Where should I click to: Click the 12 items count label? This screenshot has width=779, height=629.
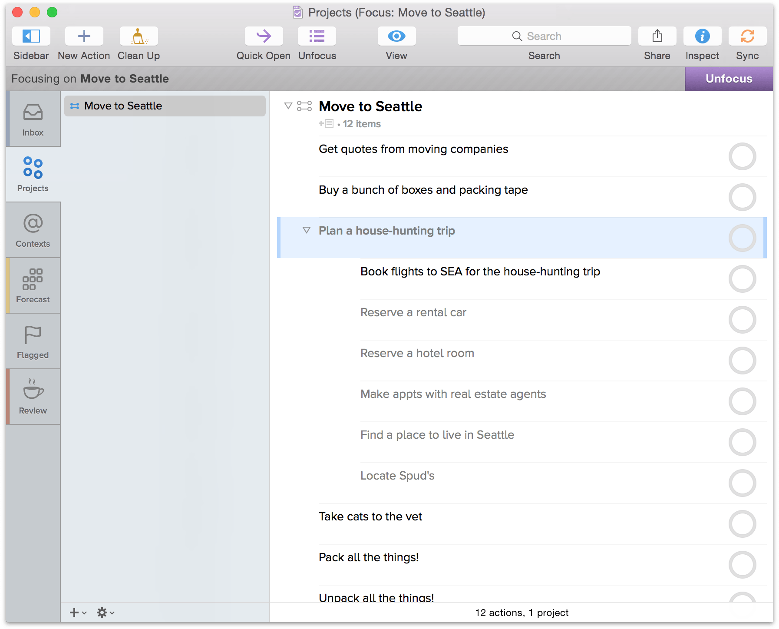point(362,124)
